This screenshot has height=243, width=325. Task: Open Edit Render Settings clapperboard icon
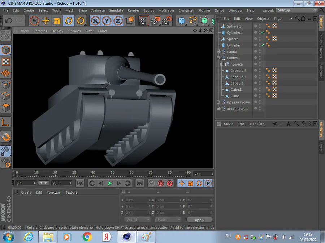[167, 21]
